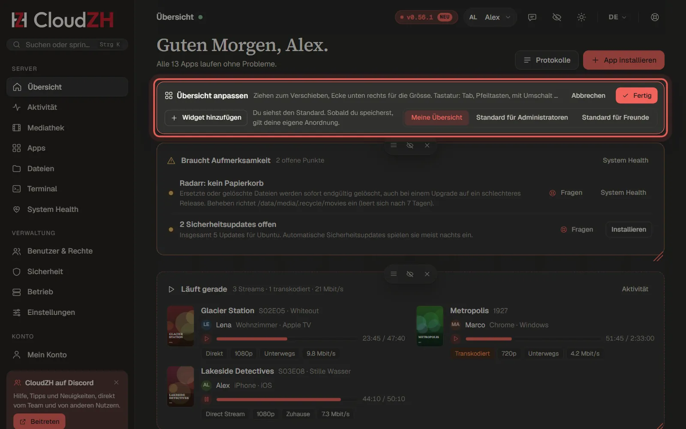
Task: Open the help lifebuoy icon top right
Action: point(655,17)
